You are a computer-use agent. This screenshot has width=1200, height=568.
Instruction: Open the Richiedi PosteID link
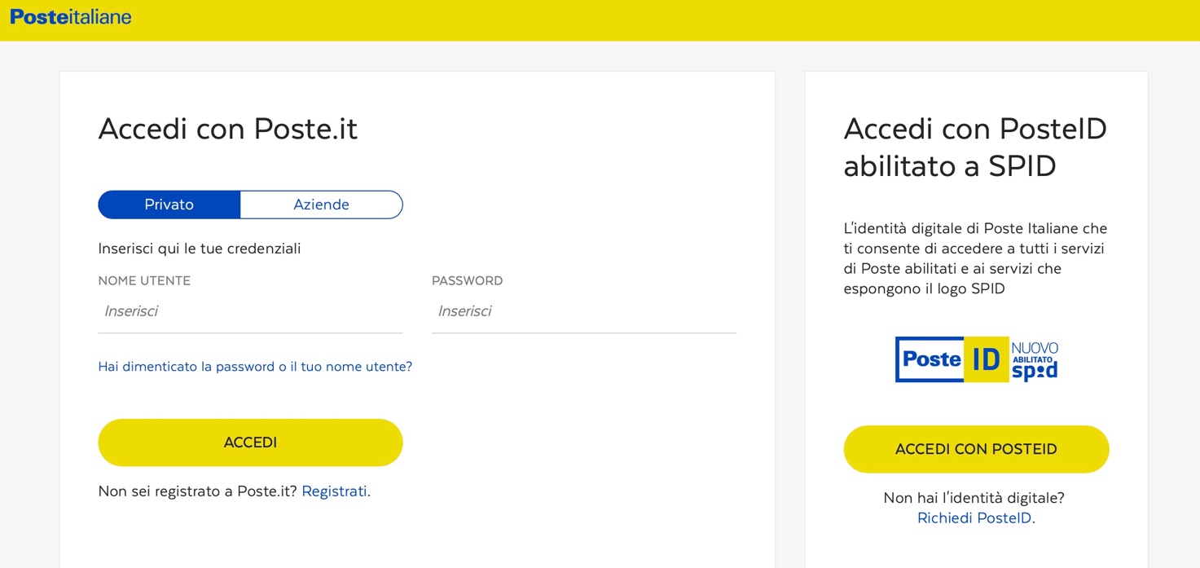point(974,517)
